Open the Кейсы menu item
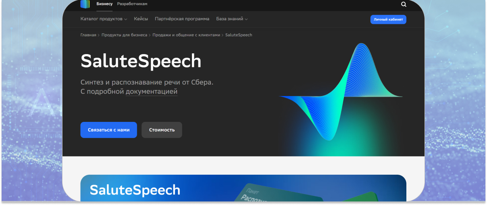The height and width of the screenshot is (205, 487). point(141,19)
